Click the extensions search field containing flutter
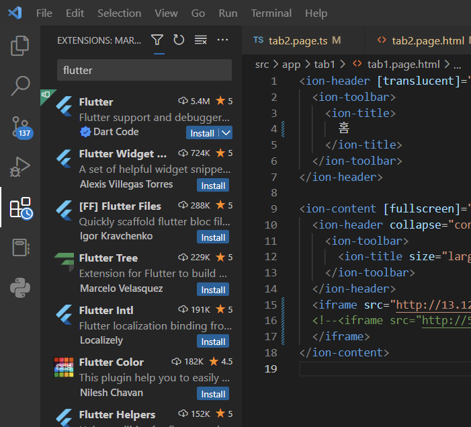471x427 pixels. click(x=144, y=70)
